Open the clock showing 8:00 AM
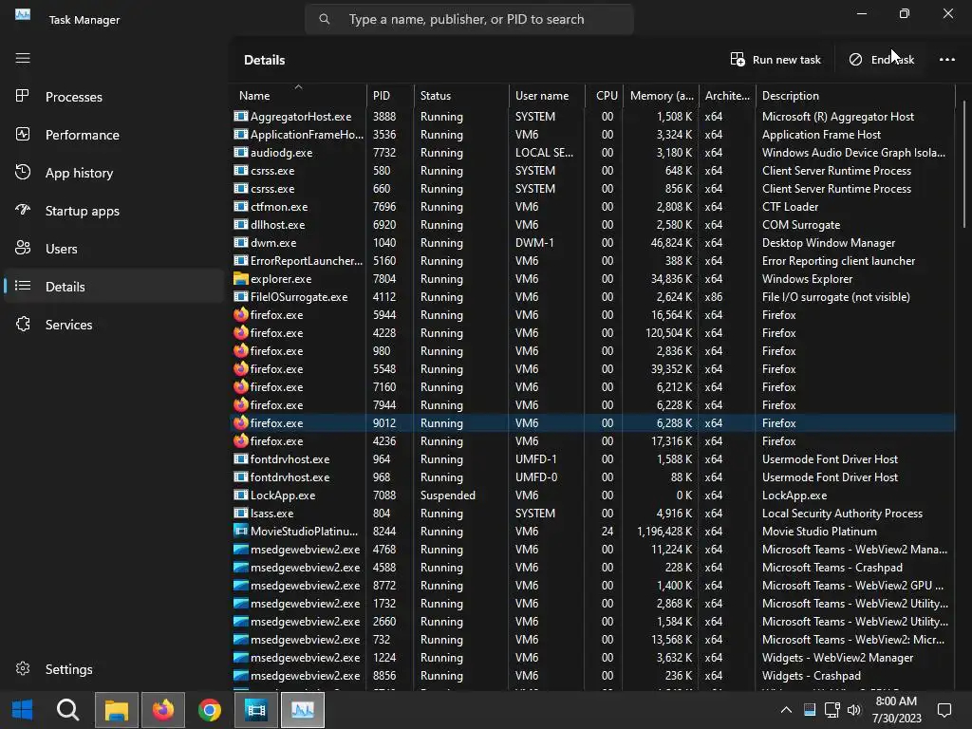972x729 pixels. (x=896, y=710)
